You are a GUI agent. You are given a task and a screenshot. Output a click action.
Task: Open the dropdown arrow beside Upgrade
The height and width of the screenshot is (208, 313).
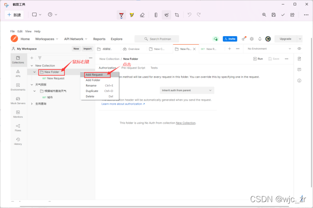[x=300, y=39]
